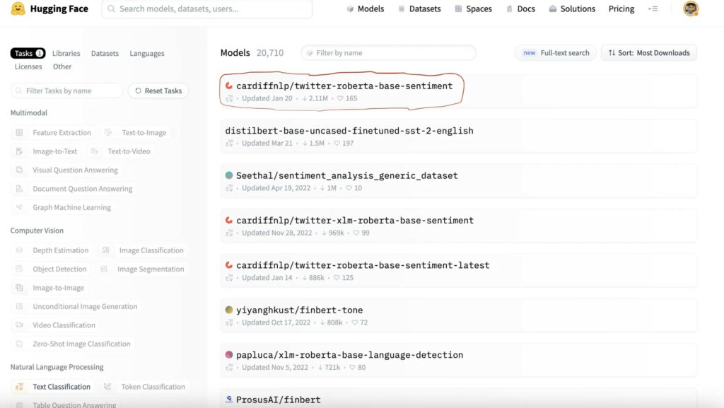Click the reset icon in Reset Tasks
This screenshot has height=408, width=724.
pyautogui.click(x=137, y=91)
